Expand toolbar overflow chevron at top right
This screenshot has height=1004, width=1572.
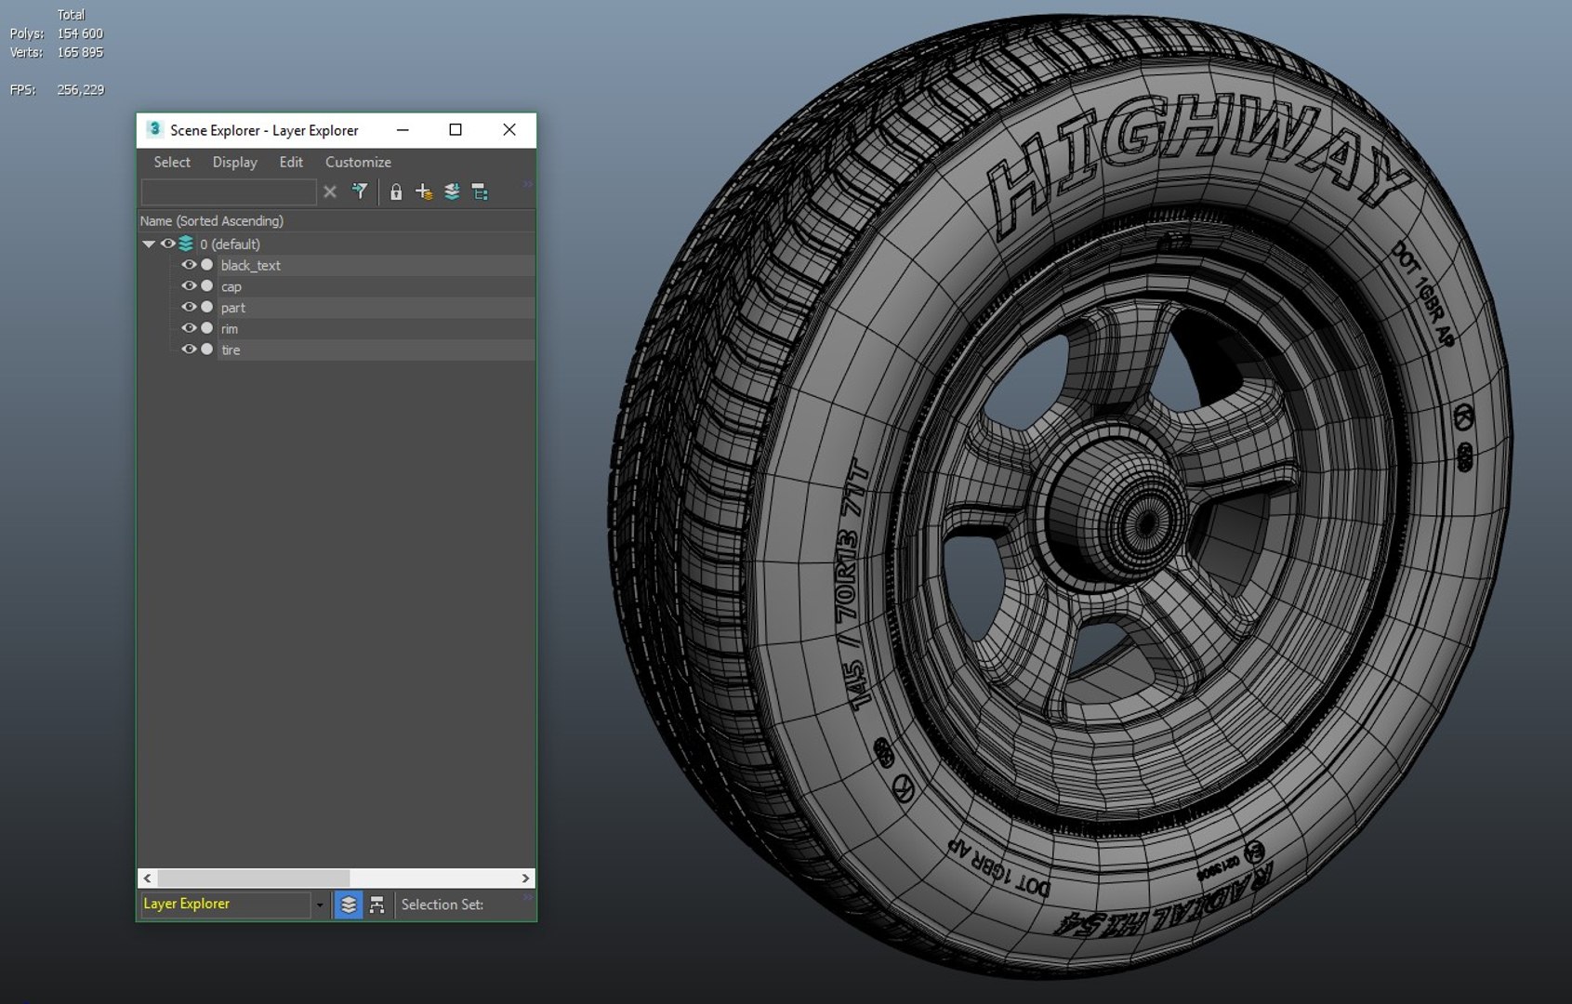tap(528, 185)
